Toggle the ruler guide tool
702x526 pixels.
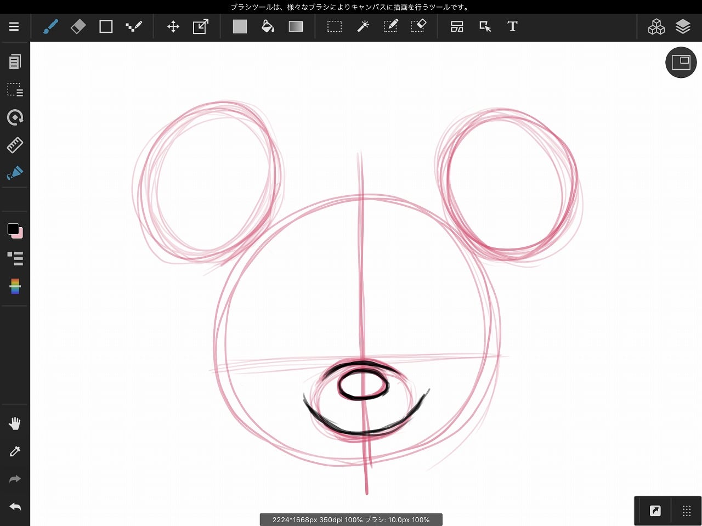coord(15,145)
